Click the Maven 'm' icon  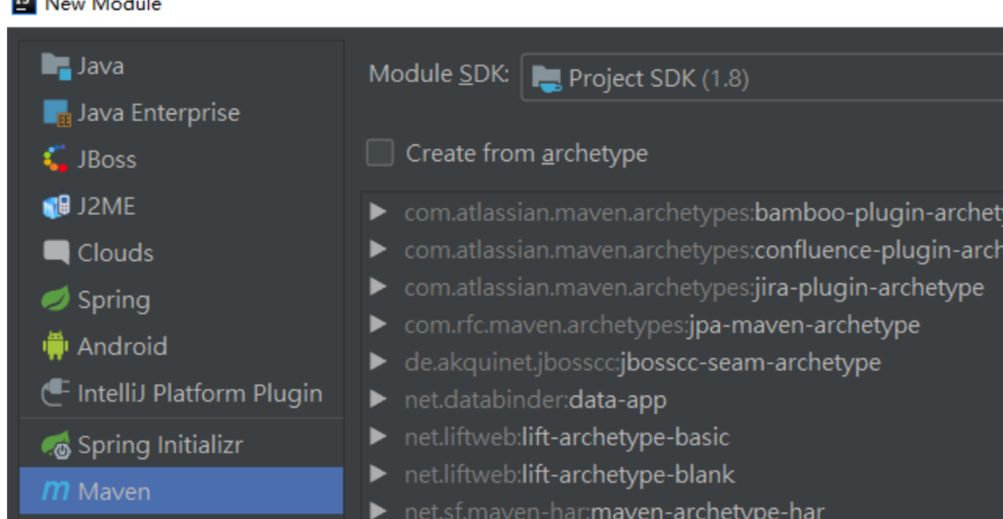[56, 492]
